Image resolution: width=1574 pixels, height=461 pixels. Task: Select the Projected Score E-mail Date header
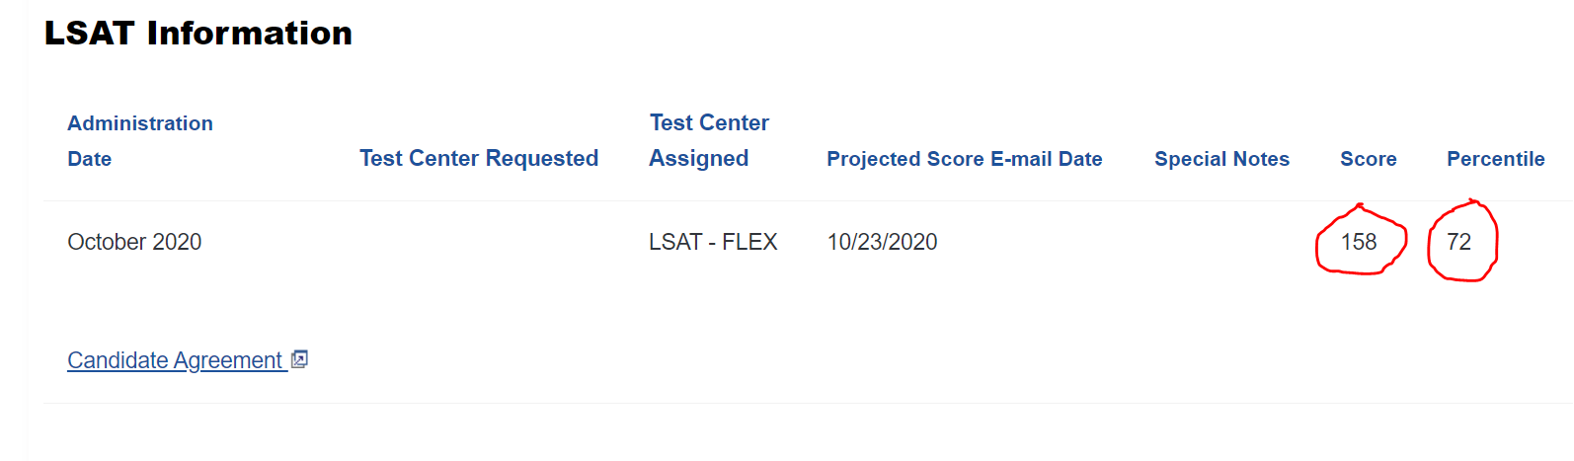[x=965, y=159]
